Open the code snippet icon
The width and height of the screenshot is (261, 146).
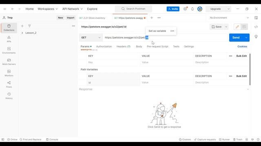[x=256, y=27]
